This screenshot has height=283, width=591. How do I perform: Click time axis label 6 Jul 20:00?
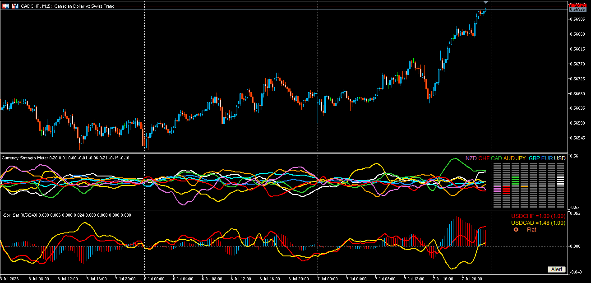299,279
